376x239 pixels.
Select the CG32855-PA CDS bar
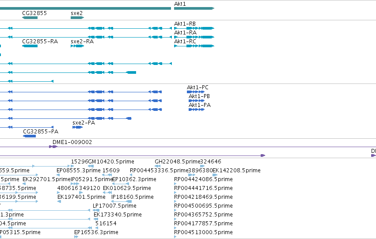tap(30, 136)
